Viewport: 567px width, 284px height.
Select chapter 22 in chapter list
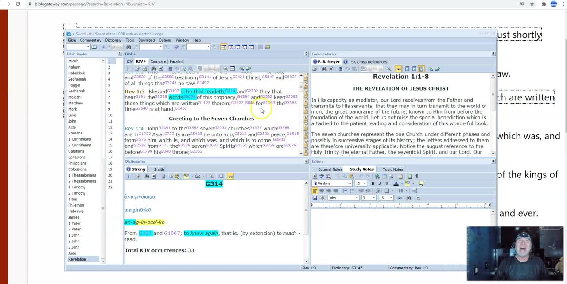(110, 187)
